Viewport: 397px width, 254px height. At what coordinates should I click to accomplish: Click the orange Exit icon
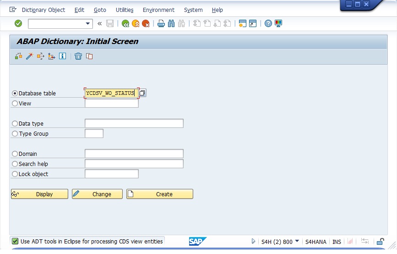(136, 23)
